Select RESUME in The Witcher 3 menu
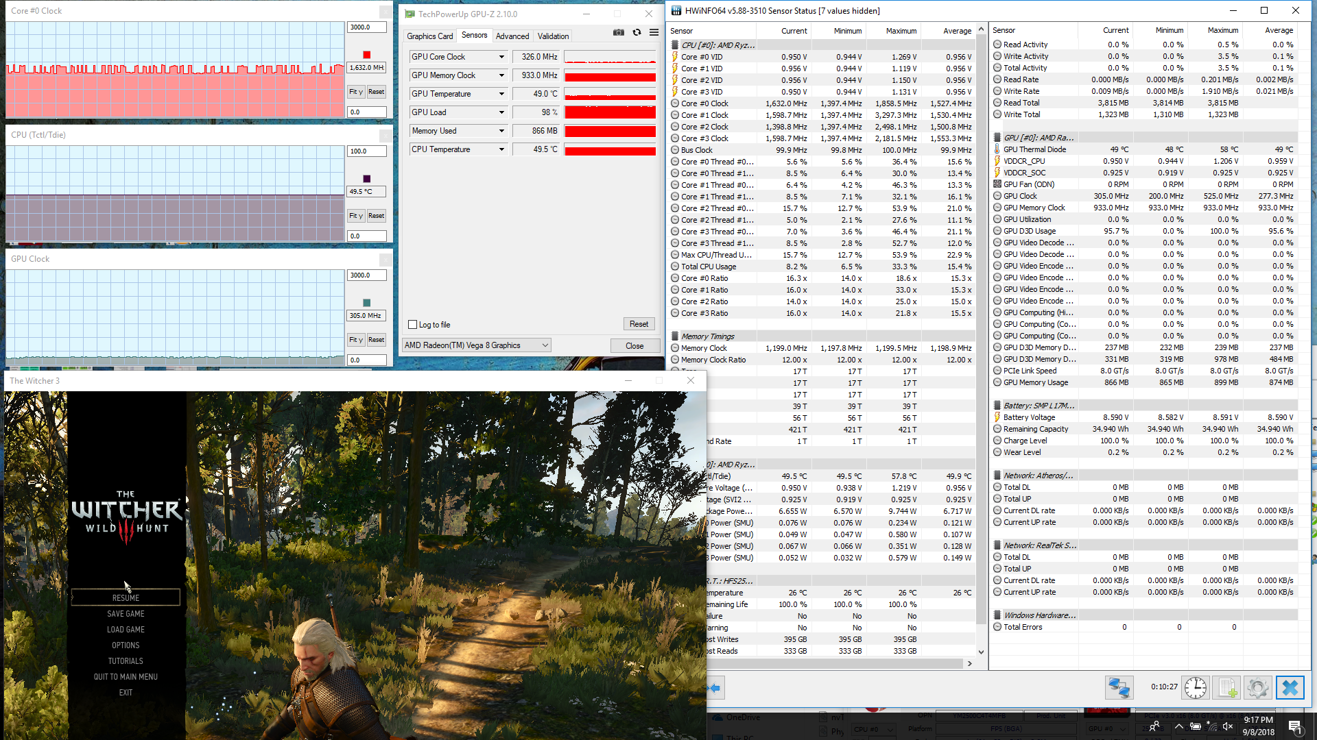This screenshot has width=1317, height=740. click(126, 598)
